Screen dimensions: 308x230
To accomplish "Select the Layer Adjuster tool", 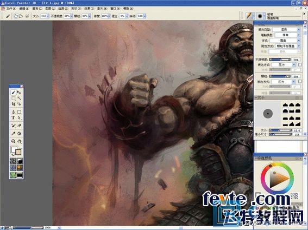I will pyautogui.click(x=19, y=92).
